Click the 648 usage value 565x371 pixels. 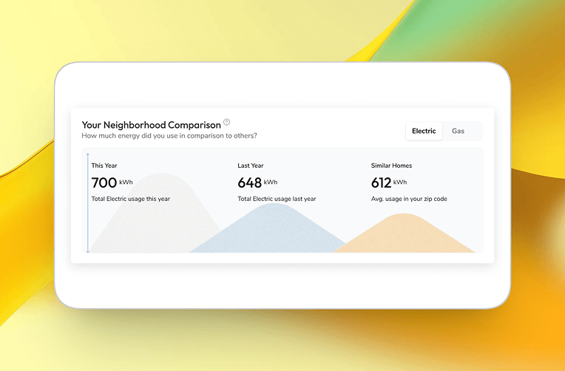coord(249,183)
